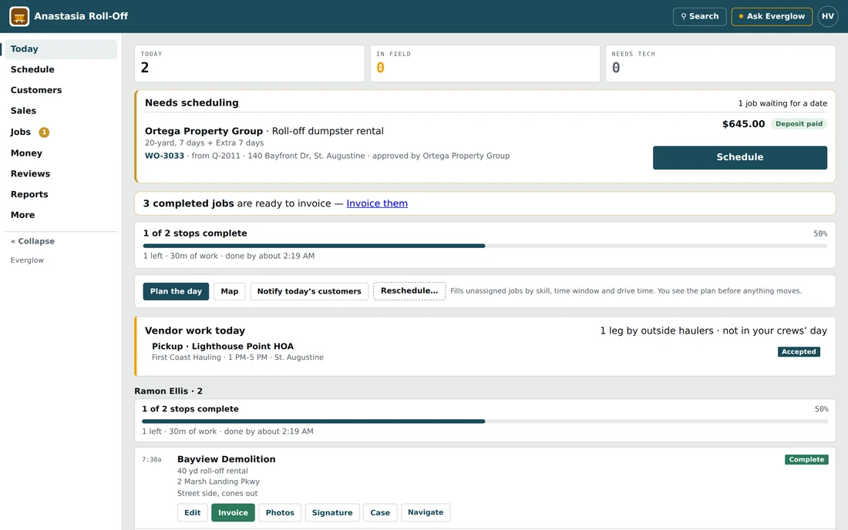This screenshot has width=848, height=530.
Task: Click the overall stops complete progress bar
Action: pyautogui.click(x=485, y=246)
